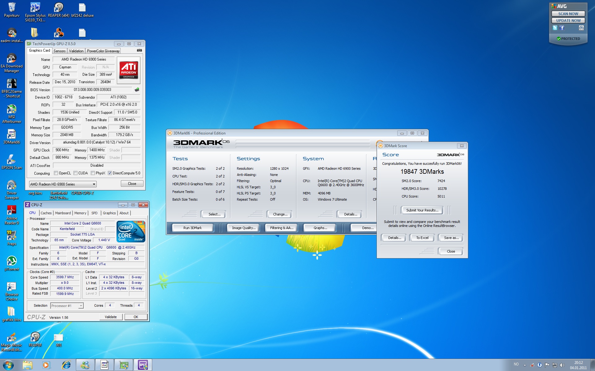The height and width of the screenshot is (371, 595).
Task: Open the CPU-Z Graphics tab
Action: click(109, 213)
